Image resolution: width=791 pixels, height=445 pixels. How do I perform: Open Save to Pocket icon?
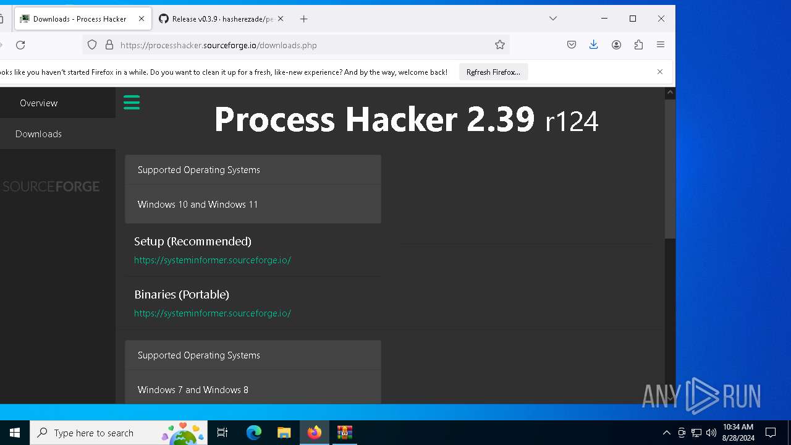pos(572,45)
